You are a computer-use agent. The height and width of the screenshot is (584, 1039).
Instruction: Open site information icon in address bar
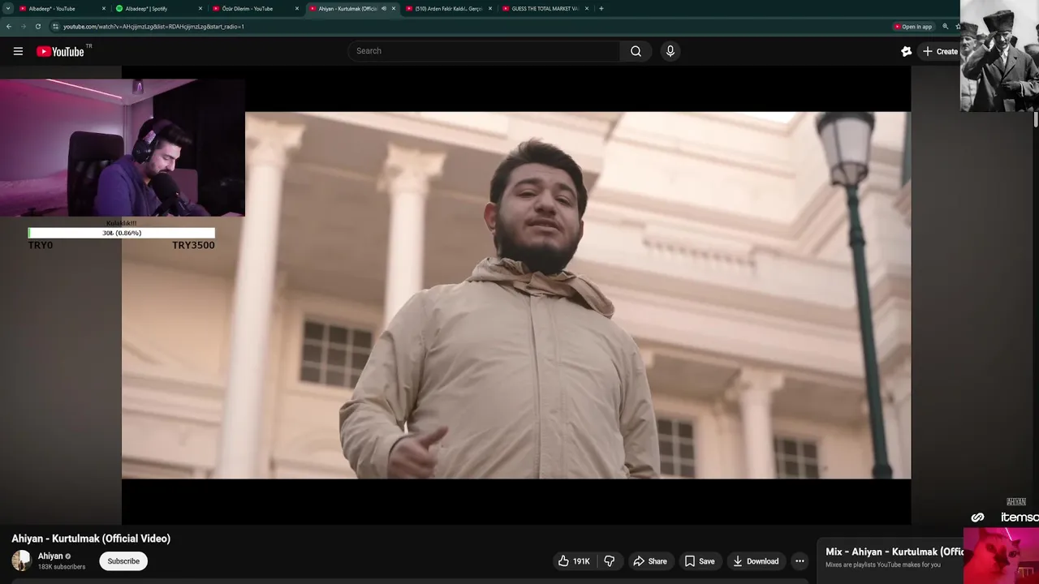click(x=55, y=27)
